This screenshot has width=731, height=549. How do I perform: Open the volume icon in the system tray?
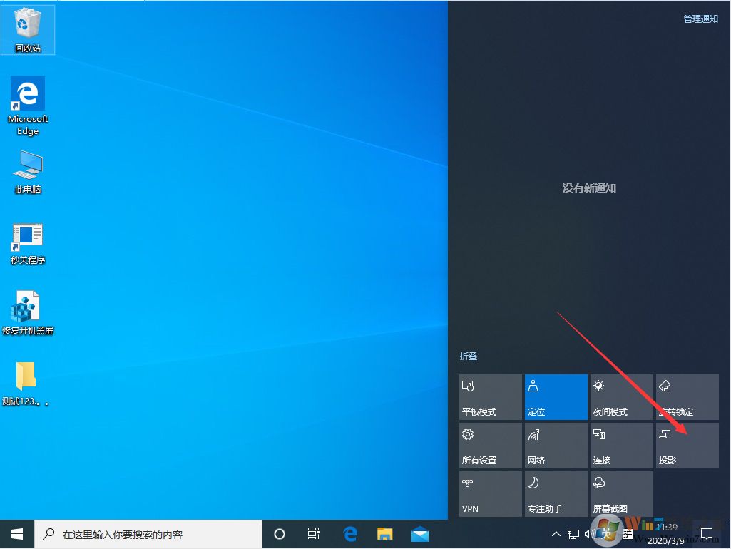click(589, 533)
